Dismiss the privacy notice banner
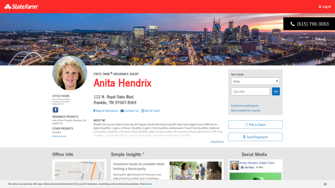Screen dimensions: 335x188 (x=325, y=184)
